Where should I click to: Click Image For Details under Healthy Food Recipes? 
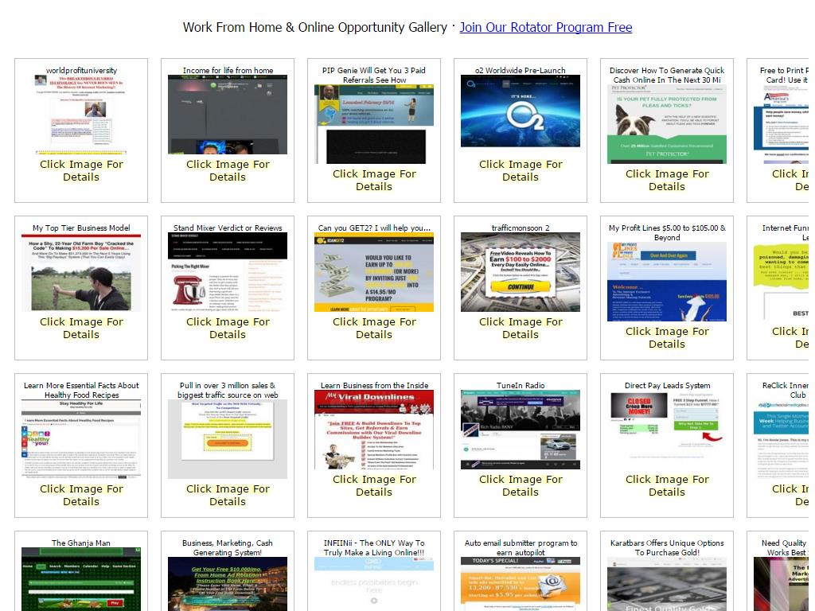(81, 495)
